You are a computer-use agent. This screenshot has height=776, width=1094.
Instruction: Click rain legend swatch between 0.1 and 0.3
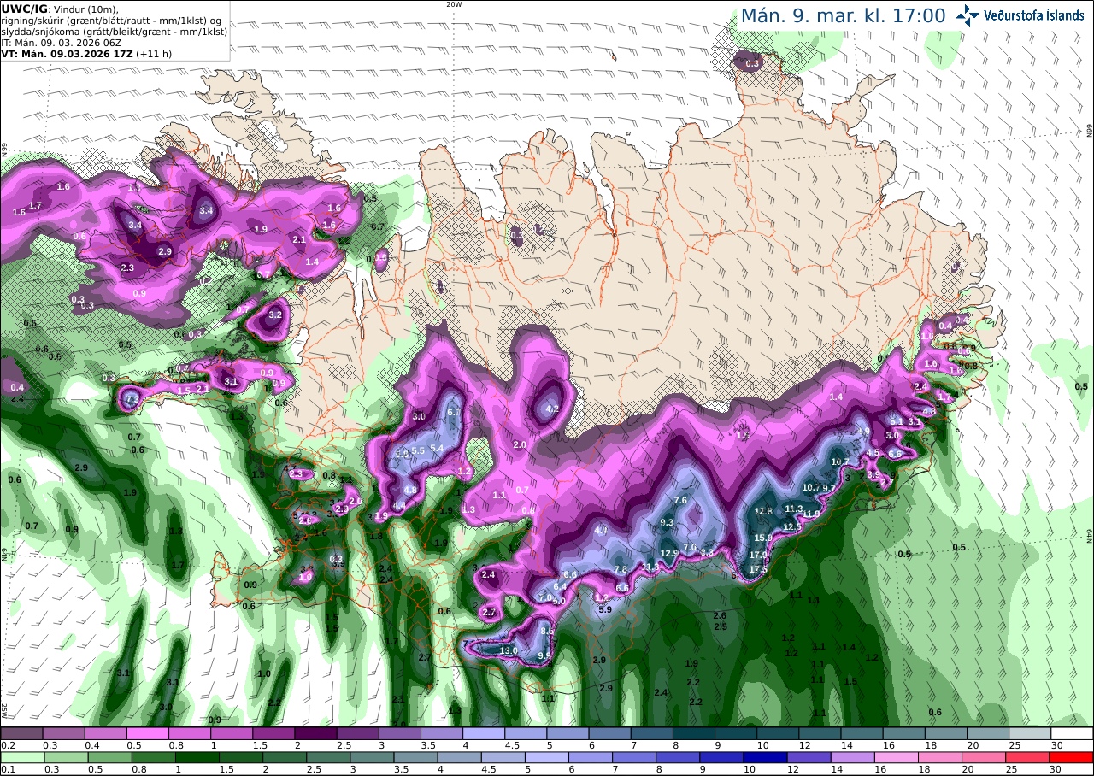[x=21, y=757]
